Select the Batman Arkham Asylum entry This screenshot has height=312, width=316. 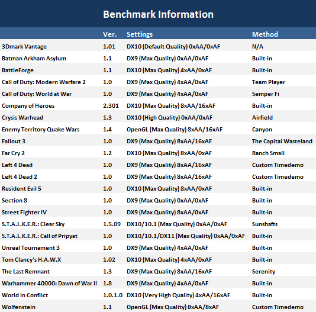(34, 59)
